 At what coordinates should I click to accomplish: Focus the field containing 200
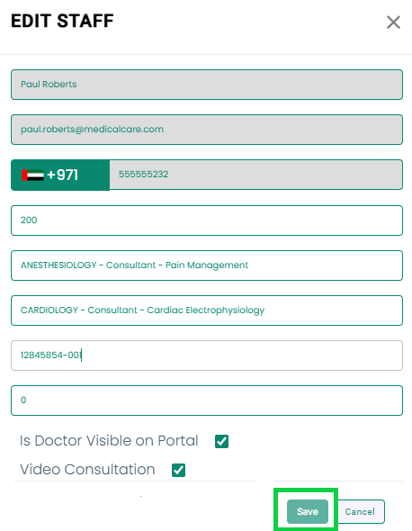[207, 220]
